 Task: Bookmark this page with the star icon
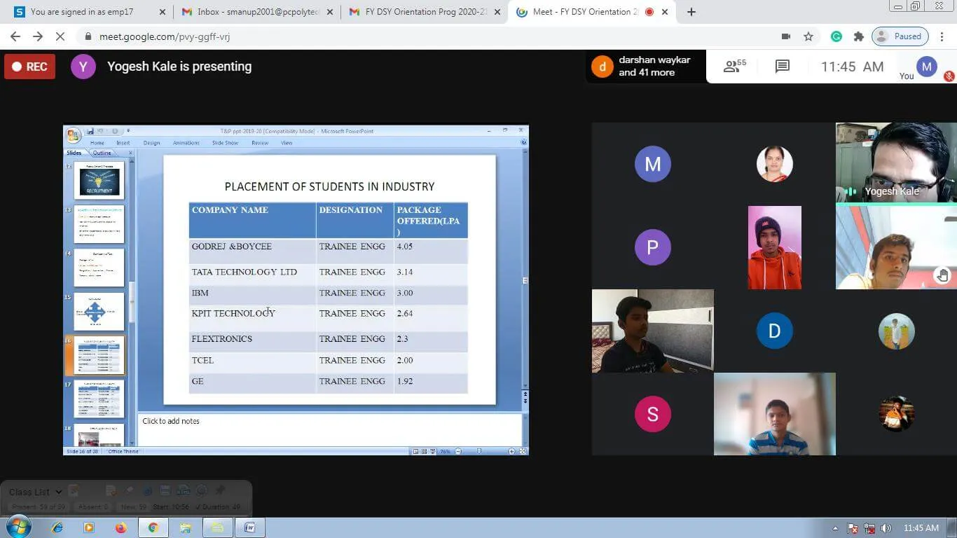tap(808, 36)
